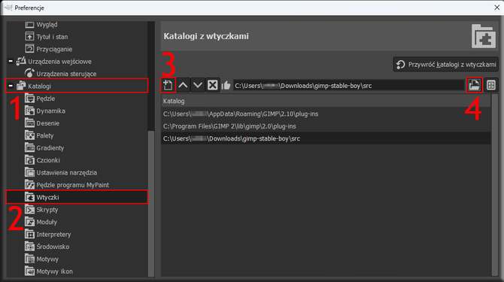Click the add new folder icon

[168, 85]
